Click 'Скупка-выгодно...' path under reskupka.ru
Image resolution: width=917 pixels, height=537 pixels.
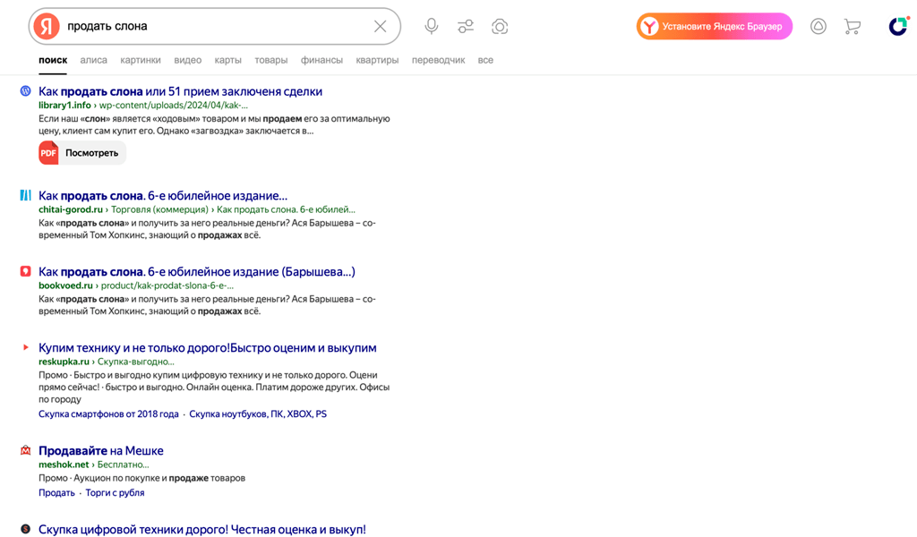pos(136,361)
